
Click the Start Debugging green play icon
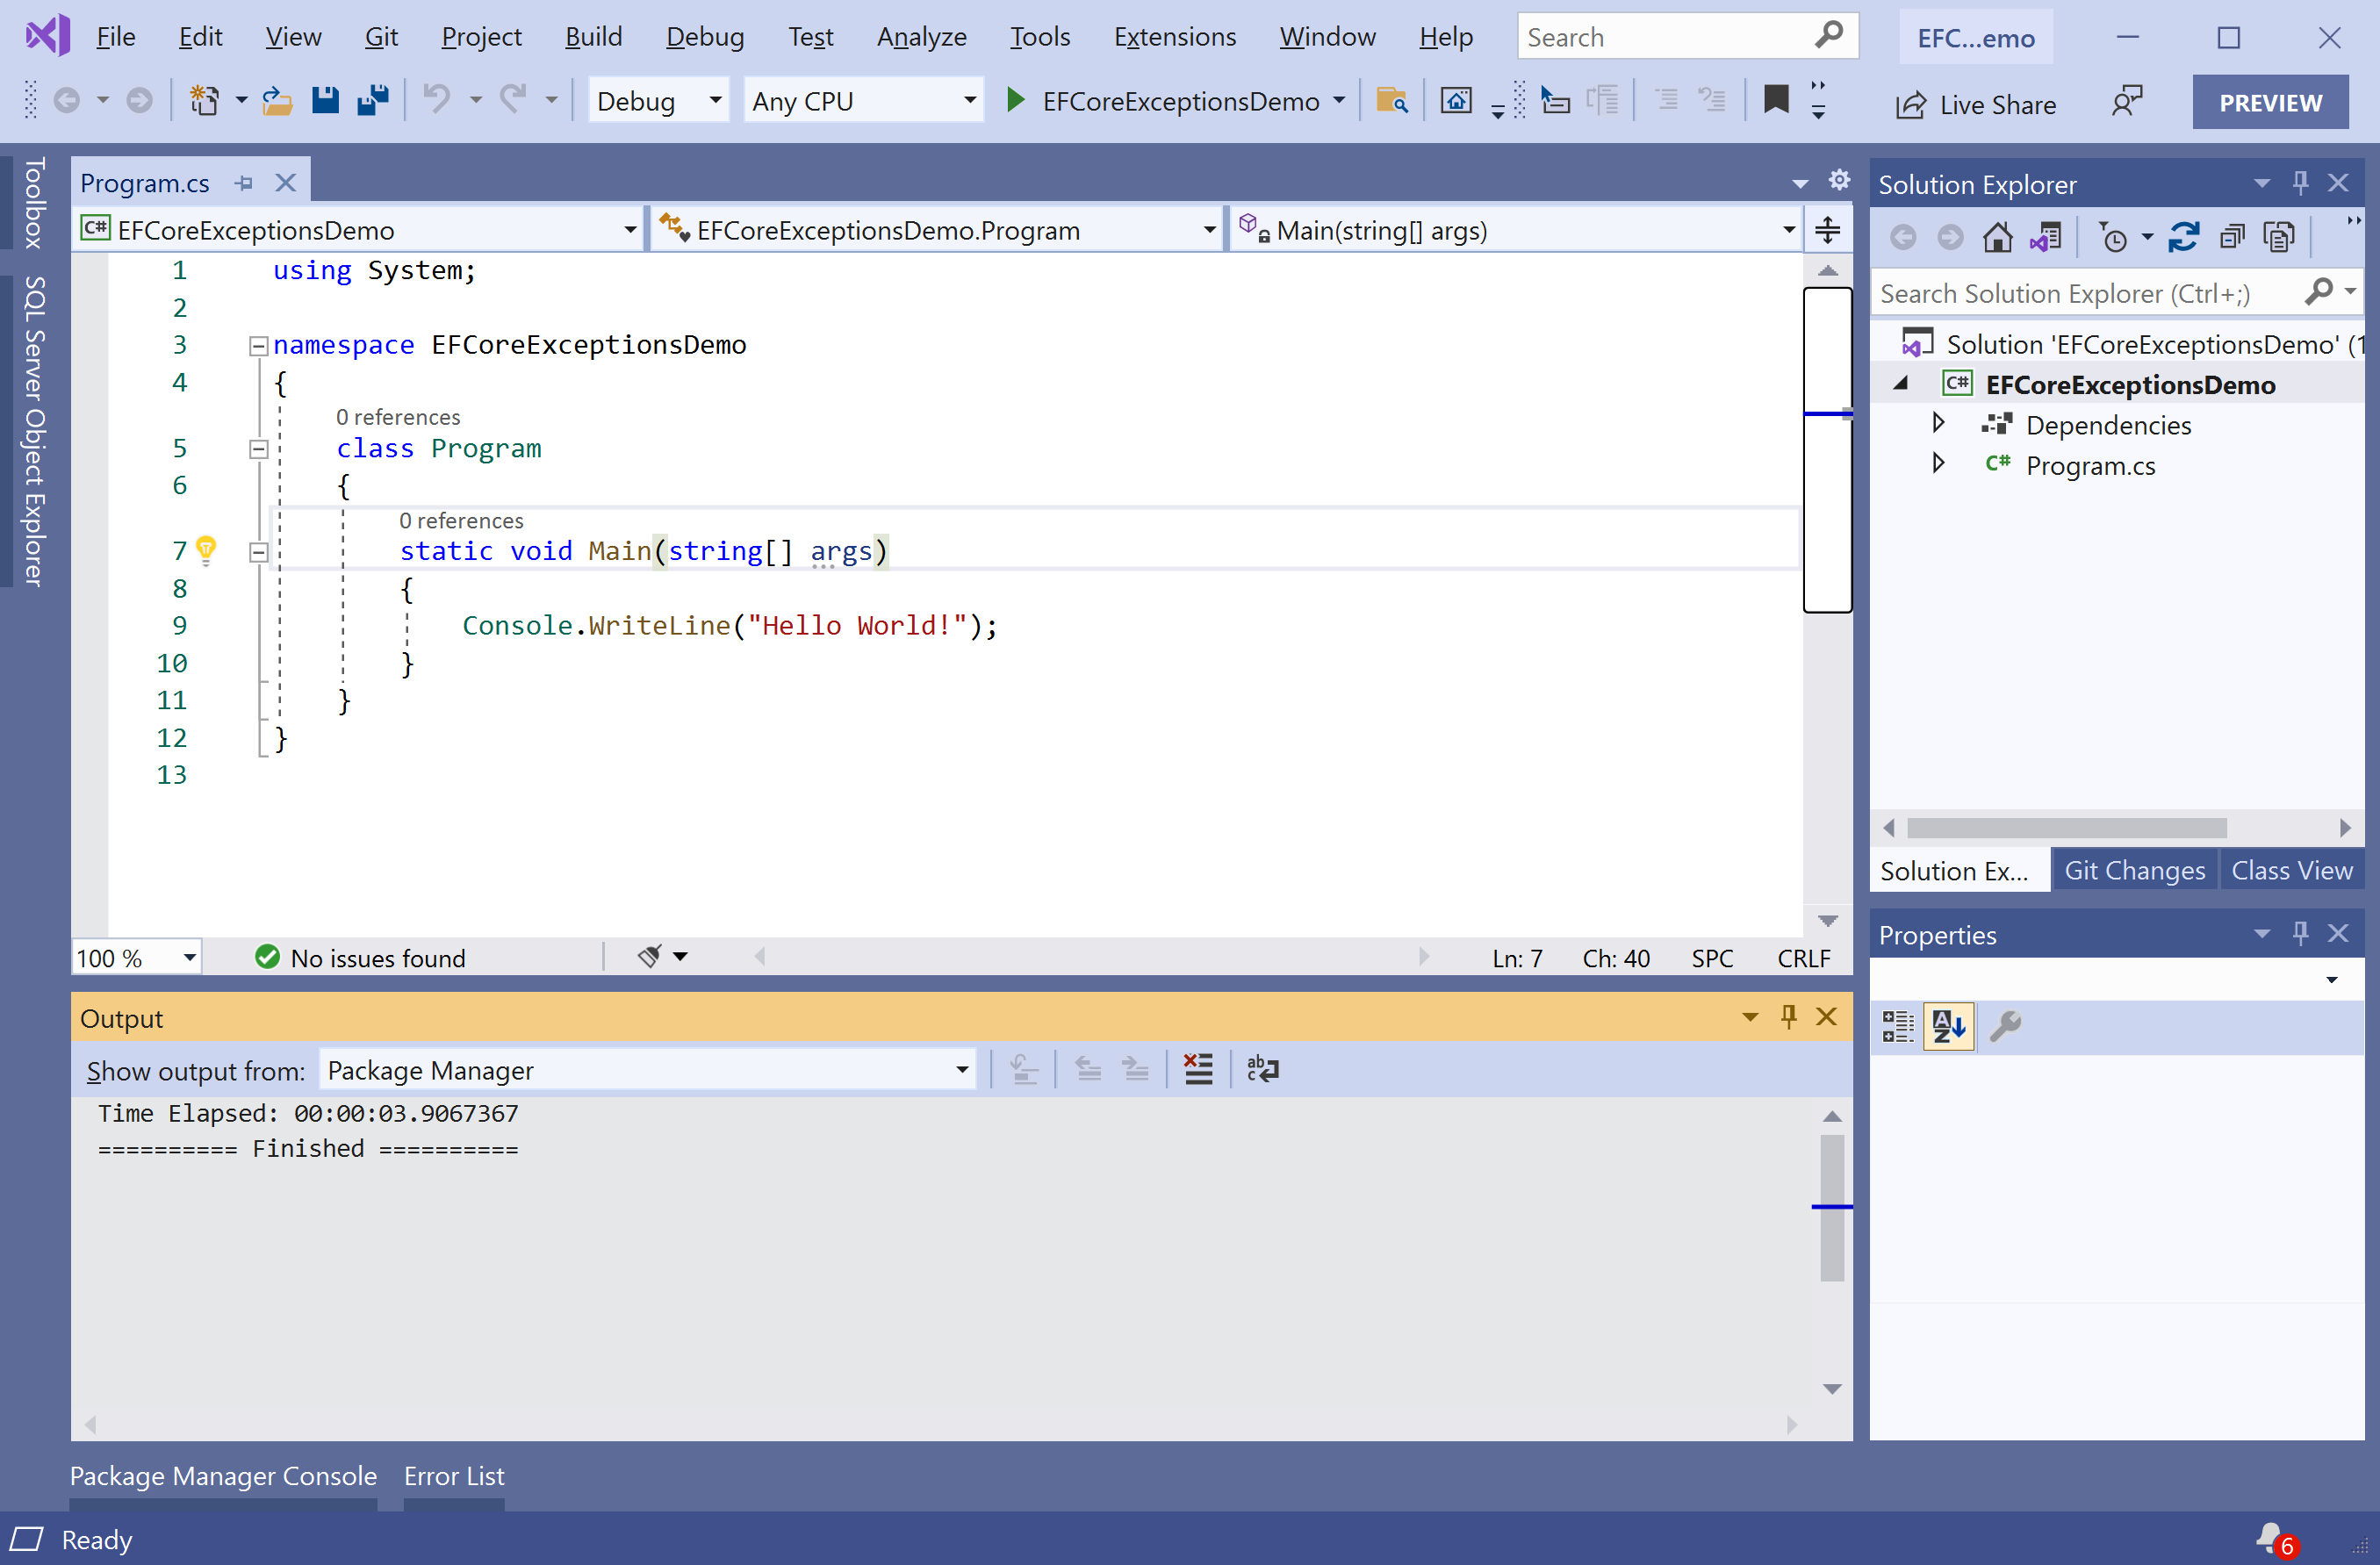tap(1015, 101)
